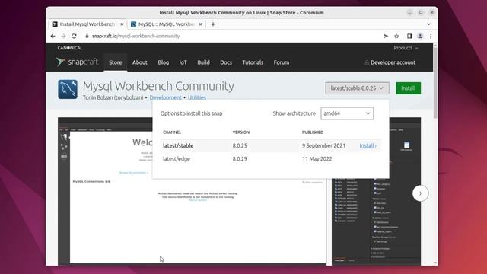This screenshot has width=487, height=274.
Task: Click the browser forward arrow
Action: (x=63, y=36)
